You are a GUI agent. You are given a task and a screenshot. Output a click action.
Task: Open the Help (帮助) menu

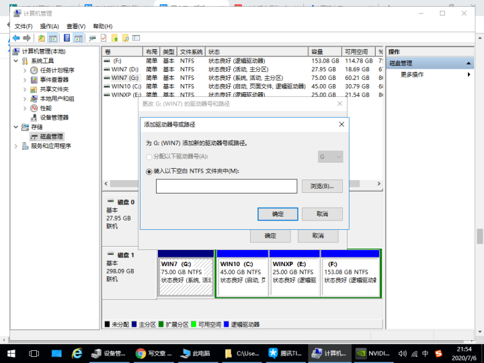tap(103, 26)
